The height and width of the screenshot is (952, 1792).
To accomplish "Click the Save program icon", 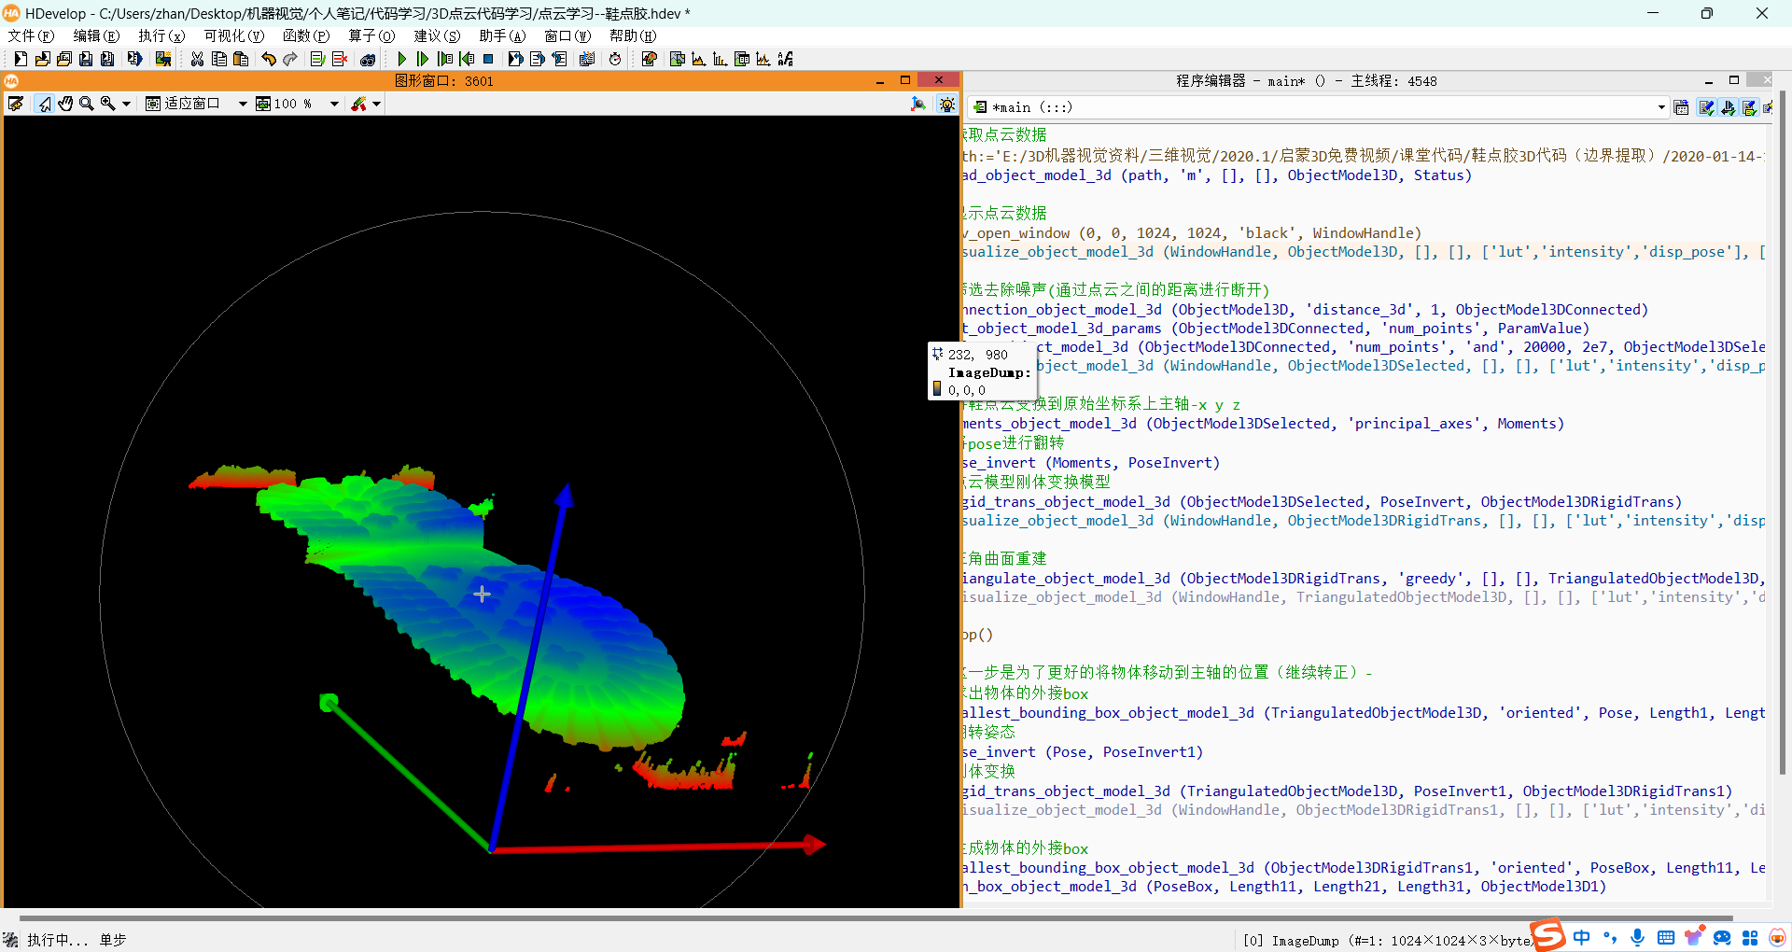I will pyautogui.click(x=85, y=59).
